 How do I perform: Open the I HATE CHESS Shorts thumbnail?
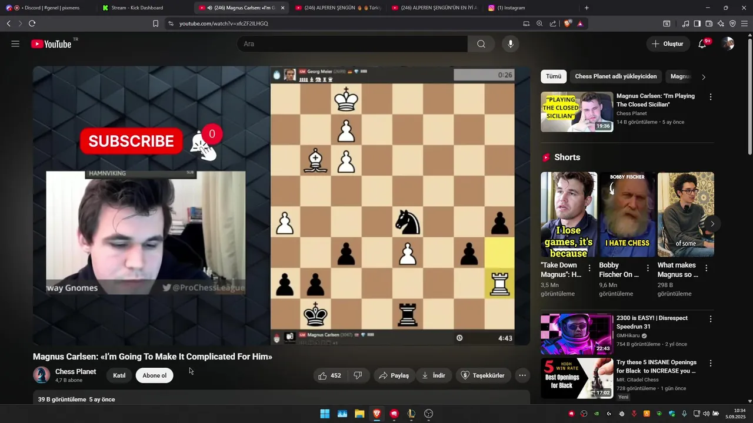click(627, 214)
